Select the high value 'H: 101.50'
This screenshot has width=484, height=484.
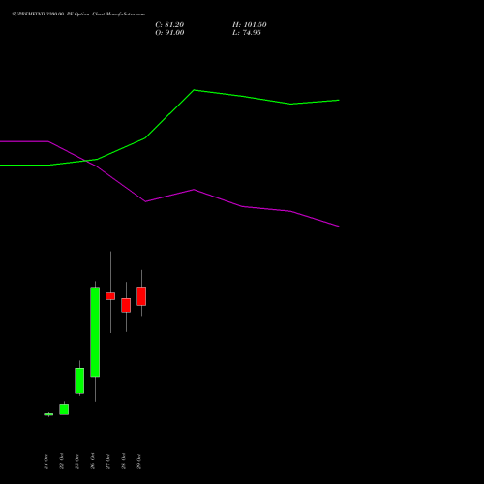tap(250, 25)
